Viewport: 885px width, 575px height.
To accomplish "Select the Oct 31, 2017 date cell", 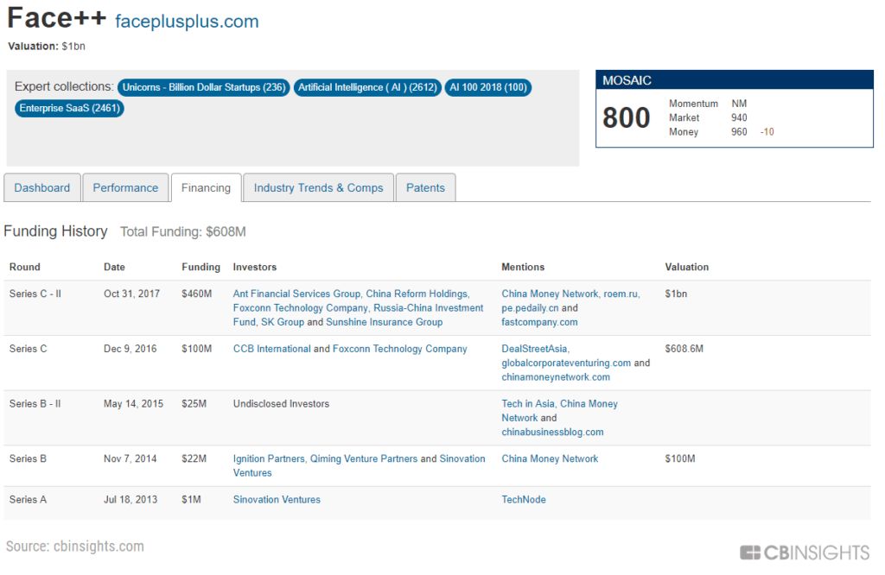I will pos(131,294).
